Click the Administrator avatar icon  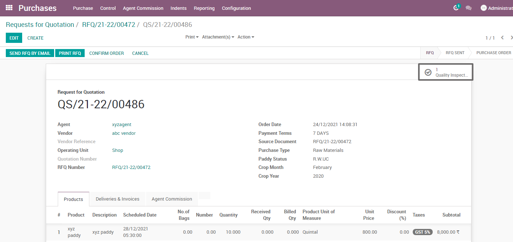(484, 8)
